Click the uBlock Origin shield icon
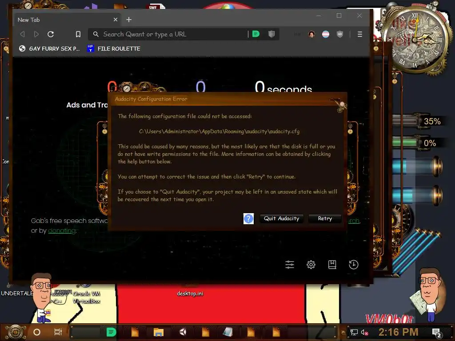 pyautogui.click(x=340, y=34)
